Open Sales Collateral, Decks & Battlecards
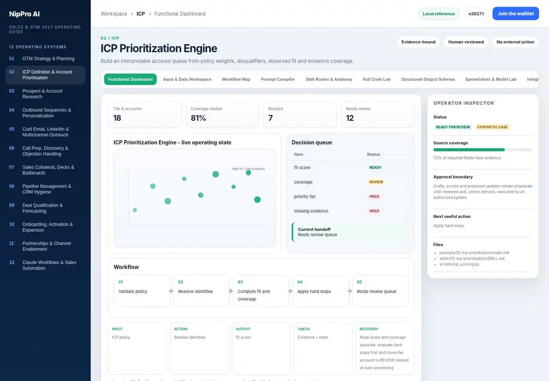 45,170
